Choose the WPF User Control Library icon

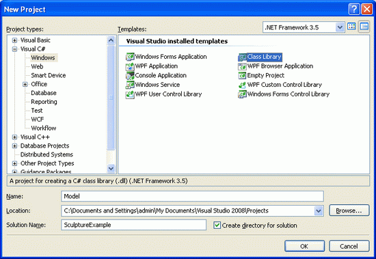[130, 94]
